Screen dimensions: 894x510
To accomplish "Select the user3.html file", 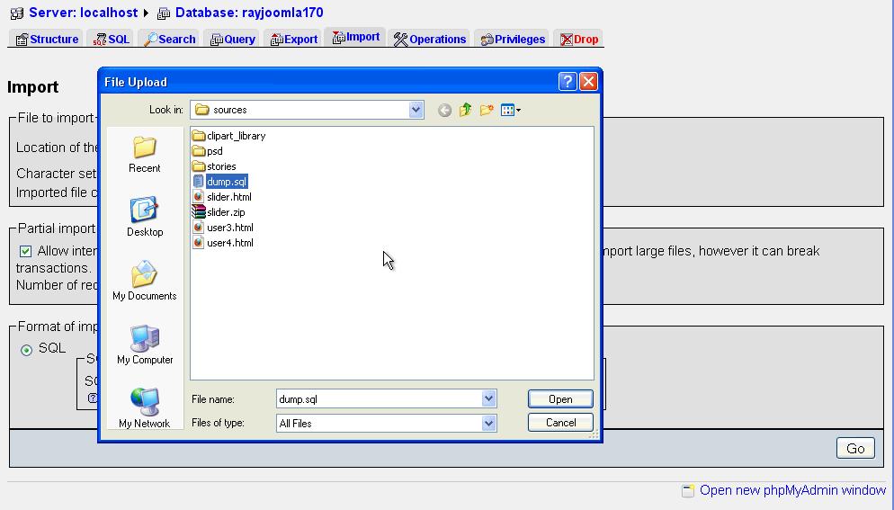I will (x=223, y=228).
